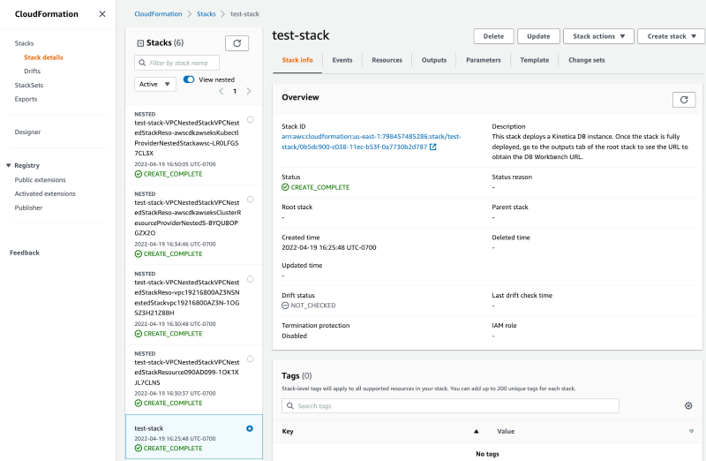Select the KubectlProvider nested stack radio button
Viewport: 706px width, 461px height.
click(x=251, y=119)
